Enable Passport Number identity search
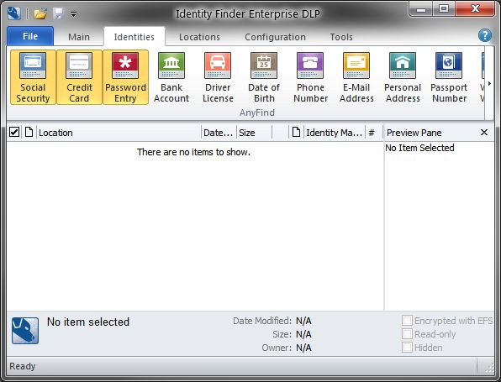 coord(449,77)
